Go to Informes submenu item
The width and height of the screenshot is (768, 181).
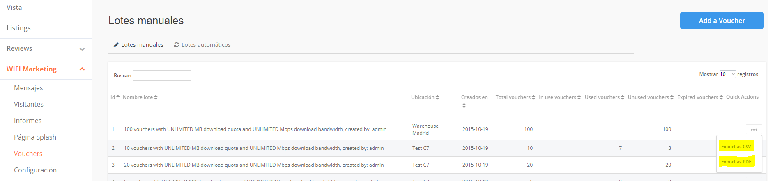(x=28, y=121)
